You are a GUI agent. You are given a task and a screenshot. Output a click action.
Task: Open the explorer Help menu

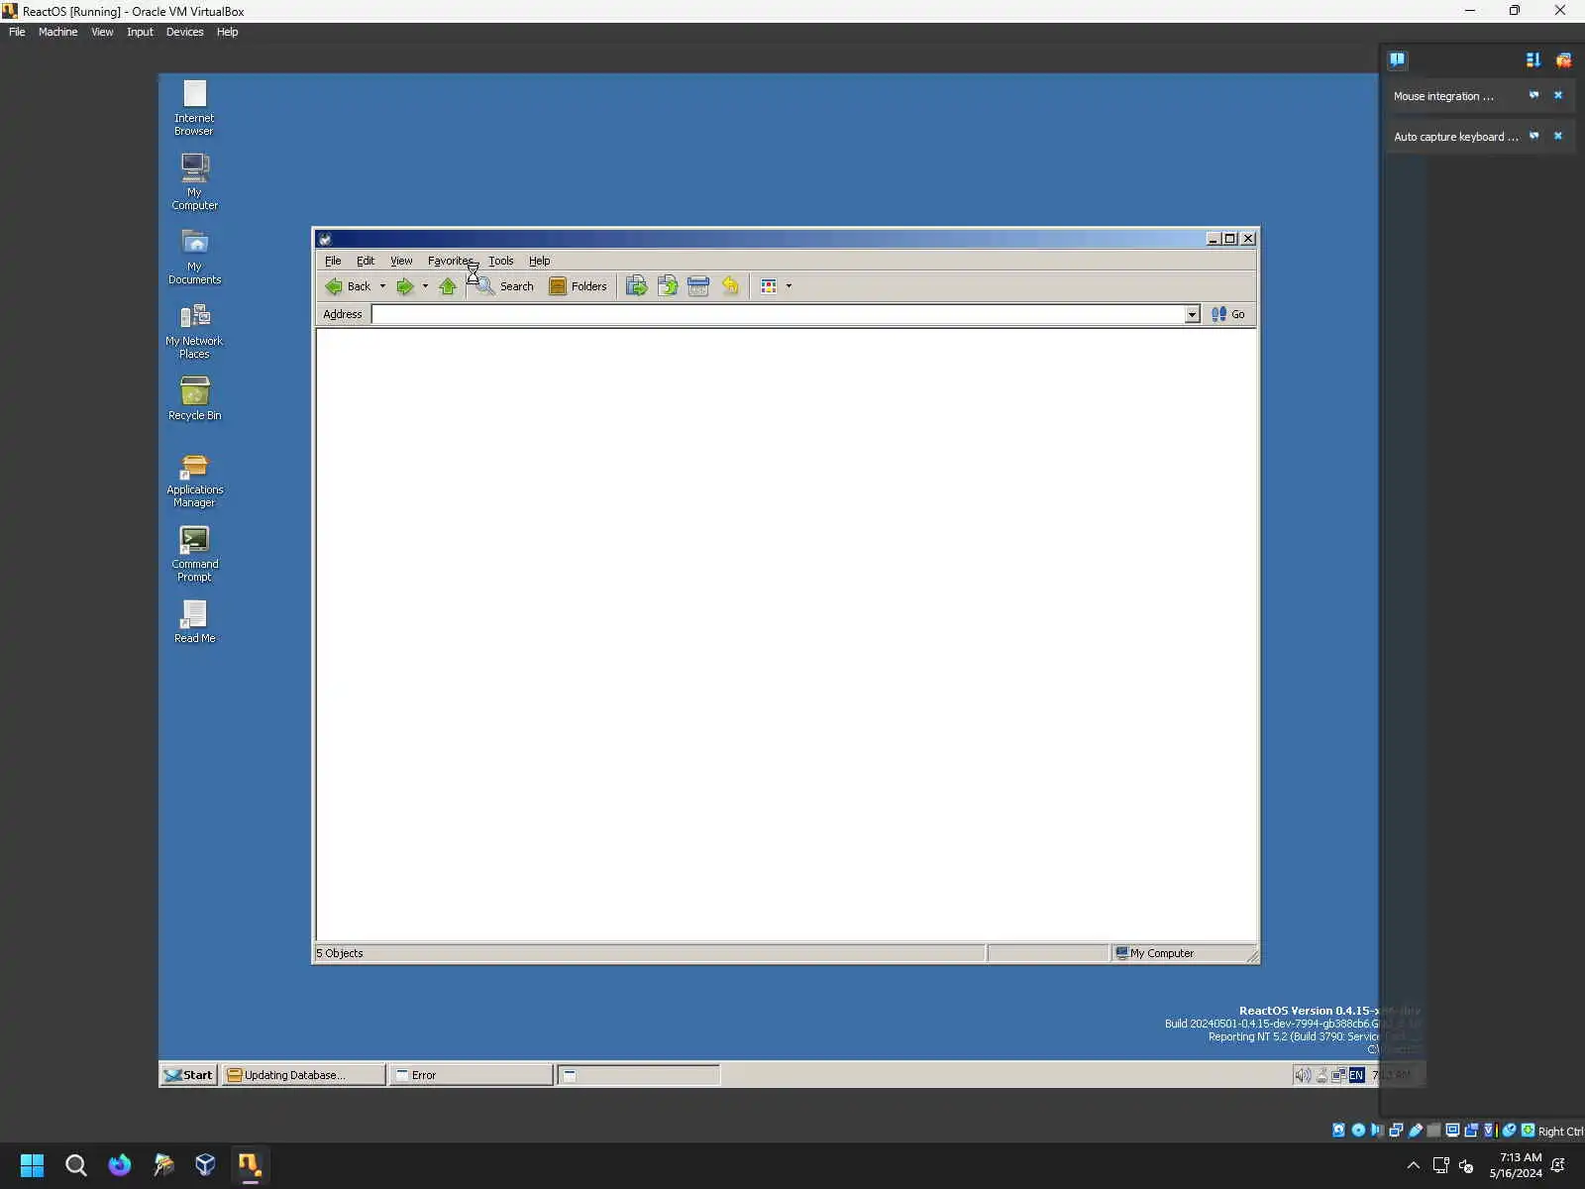(x=539, y=261)
